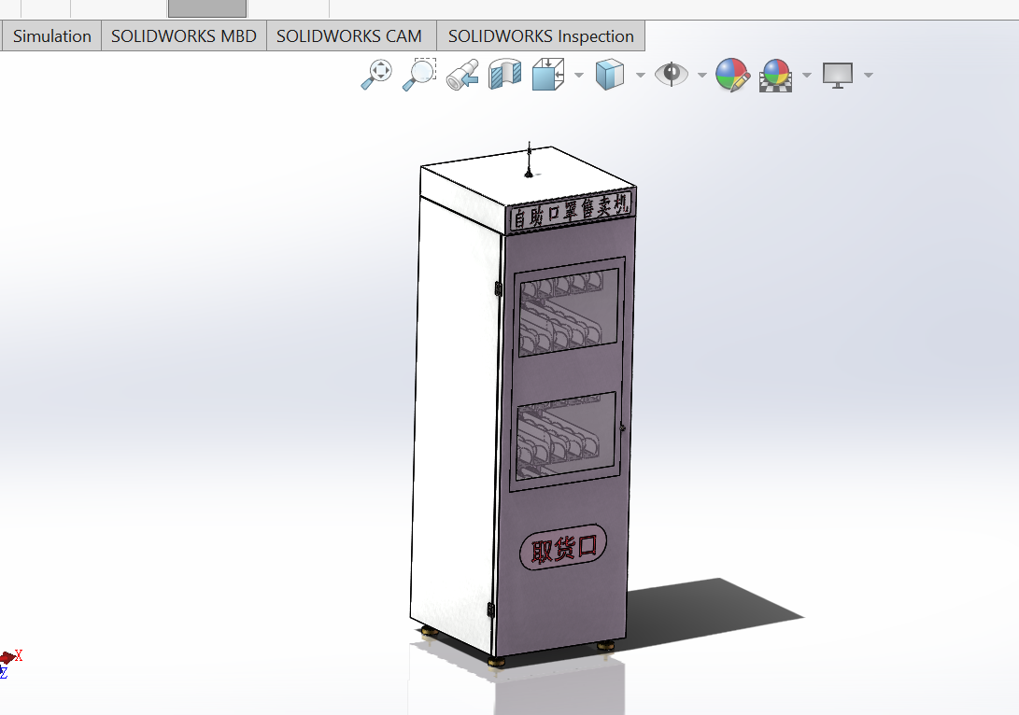Expand Apply Scene dropdown arrow
Viewport: 1019px width, 715px height.
coord(806,76)
